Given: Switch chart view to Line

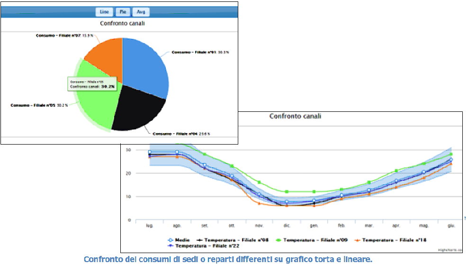Looking at the screenshot, I should click(104, 12).
